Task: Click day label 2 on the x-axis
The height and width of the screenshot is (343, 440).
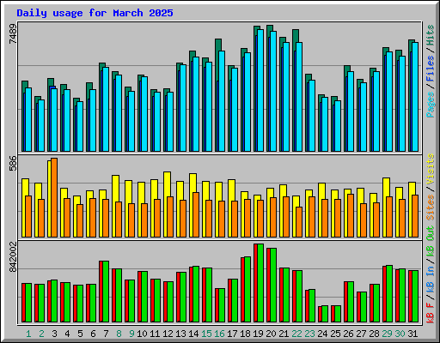Action: (x=41, y=334)
